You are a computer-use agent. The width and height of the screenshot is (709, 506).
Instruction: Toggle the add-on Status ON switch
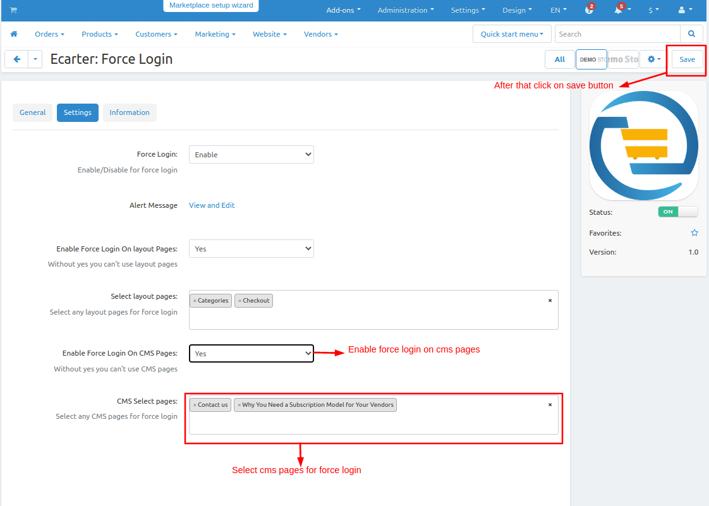pos(678,212)
